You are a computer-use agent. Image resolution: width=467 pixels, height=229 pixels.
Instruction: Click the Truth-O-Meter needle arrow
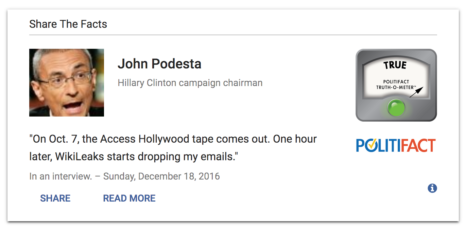416,92
